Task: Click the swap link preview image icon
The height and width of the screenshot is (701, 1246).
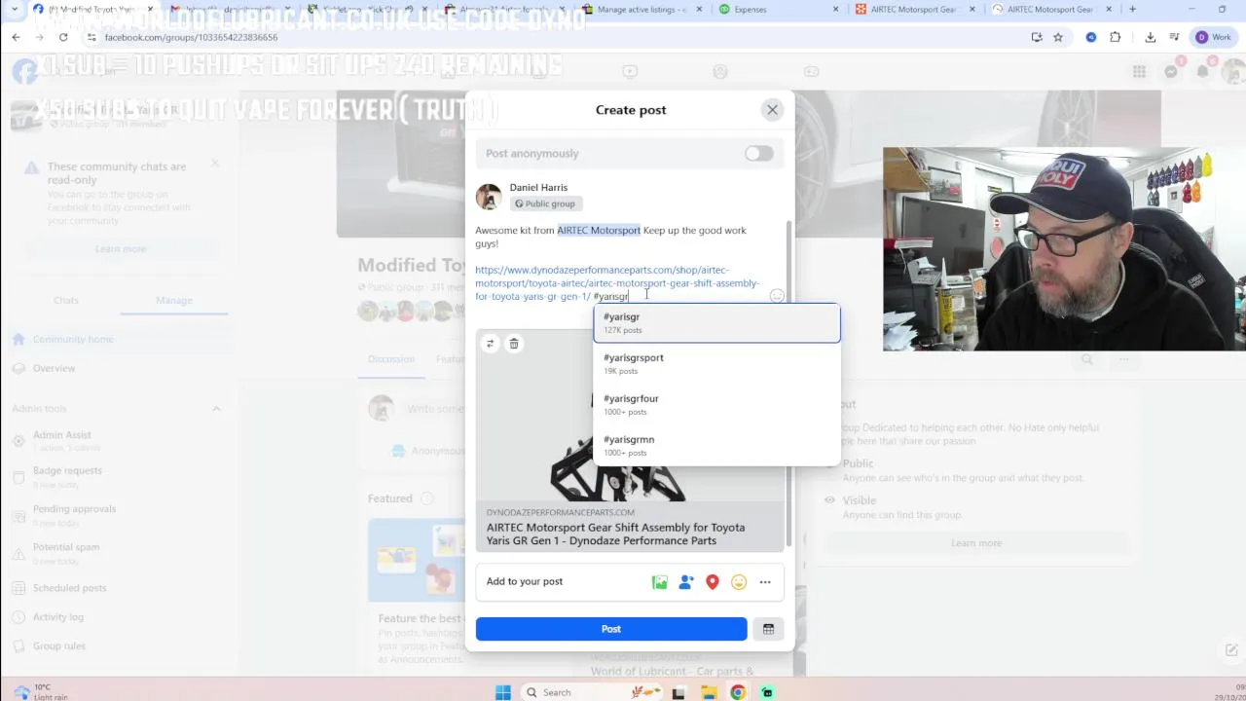Action: click(490, 344)
